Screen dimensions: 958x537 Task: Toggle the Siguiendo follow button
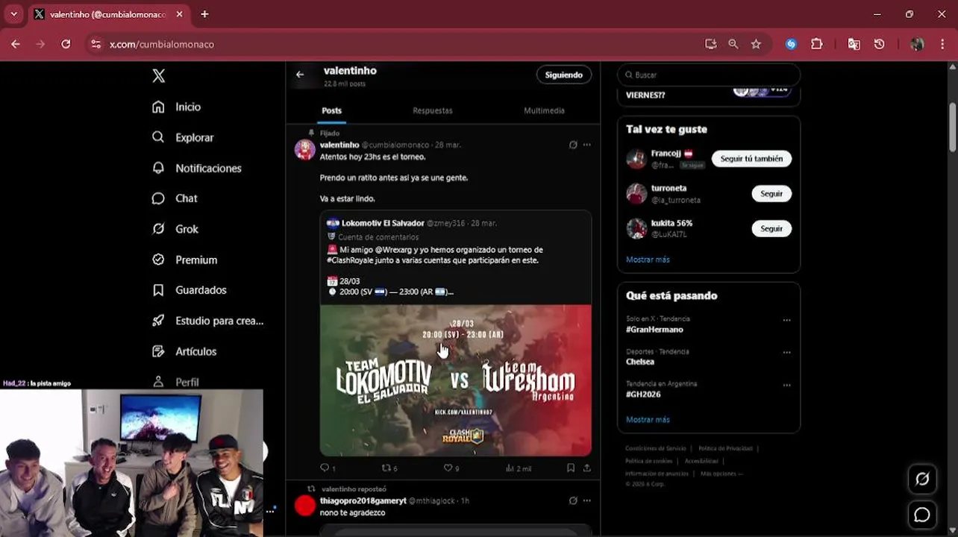tap(564, 75)
